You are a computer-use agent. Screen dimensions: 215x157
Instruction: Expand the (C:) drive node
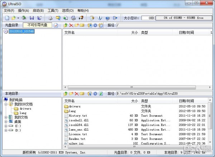coord(6,126)
